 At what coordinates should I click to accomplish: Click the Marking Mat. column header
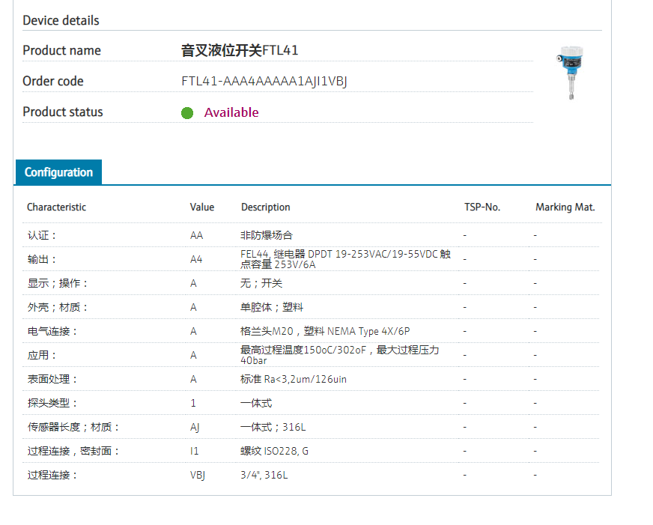(565, 207)
